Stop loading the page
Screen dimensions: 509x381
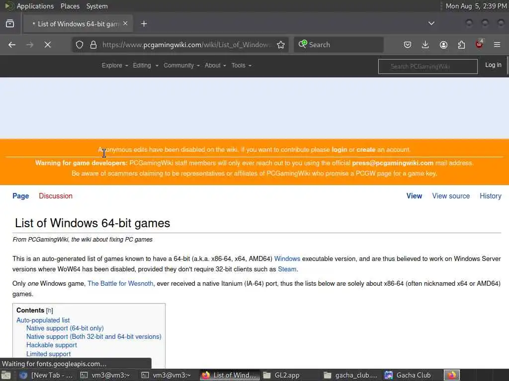click(48, 45)
